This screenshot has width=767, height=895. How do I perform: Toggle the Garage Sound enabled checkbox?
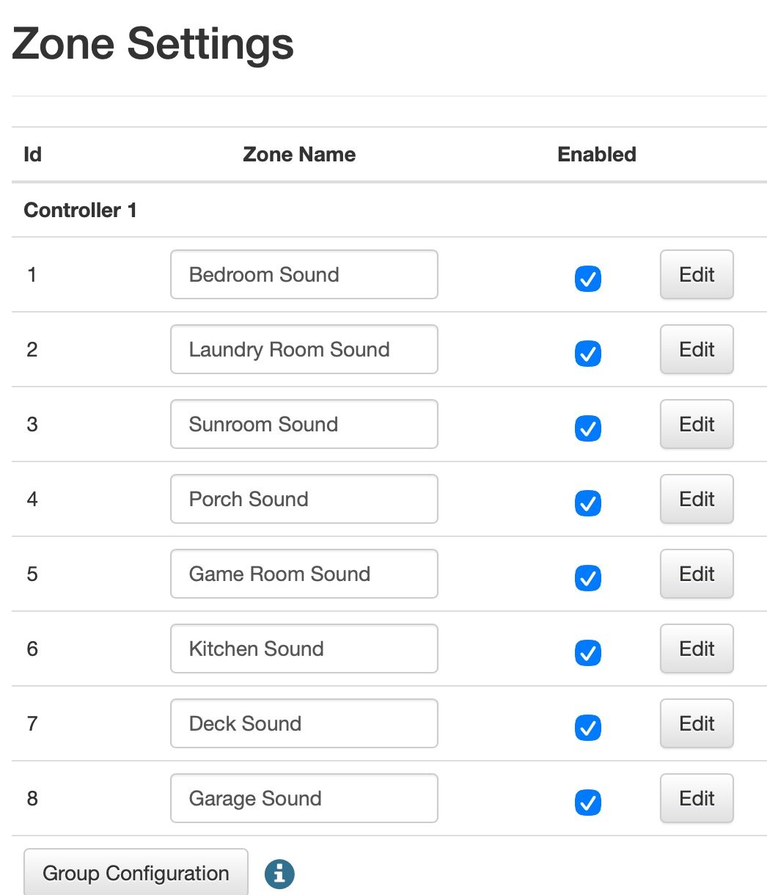tap(588, 803)
